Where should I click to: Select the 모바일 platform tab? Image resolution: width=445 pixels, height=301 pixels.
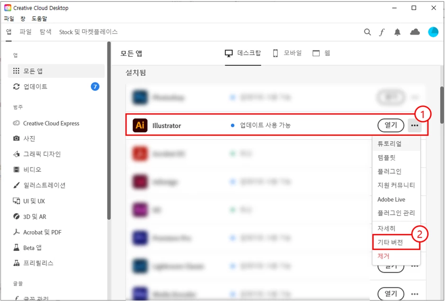tap(287, 53)
